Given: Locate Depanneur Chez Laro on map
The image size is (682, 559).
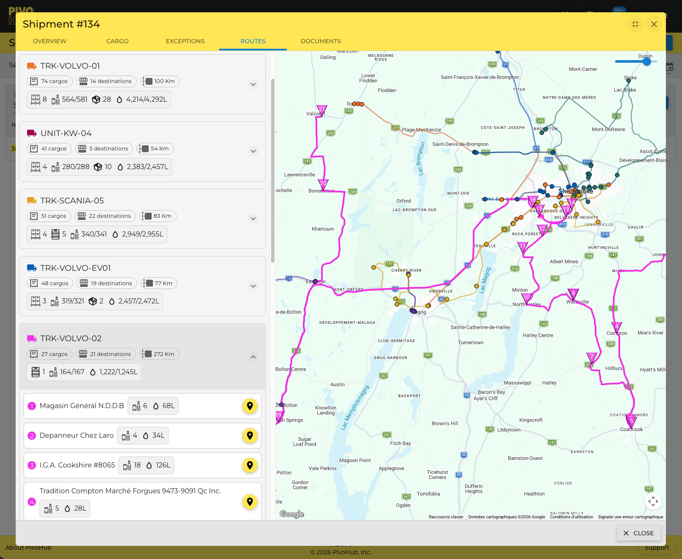Looking at the screenshot, I should point(250,436).
